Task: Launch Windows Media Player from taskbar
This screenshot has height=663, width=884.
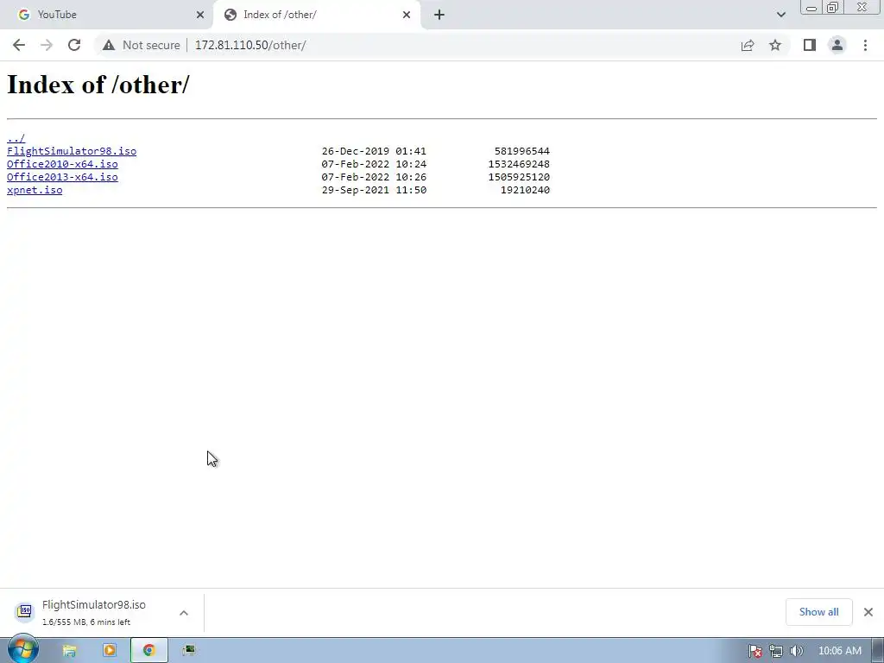Action: click(110, 651)
